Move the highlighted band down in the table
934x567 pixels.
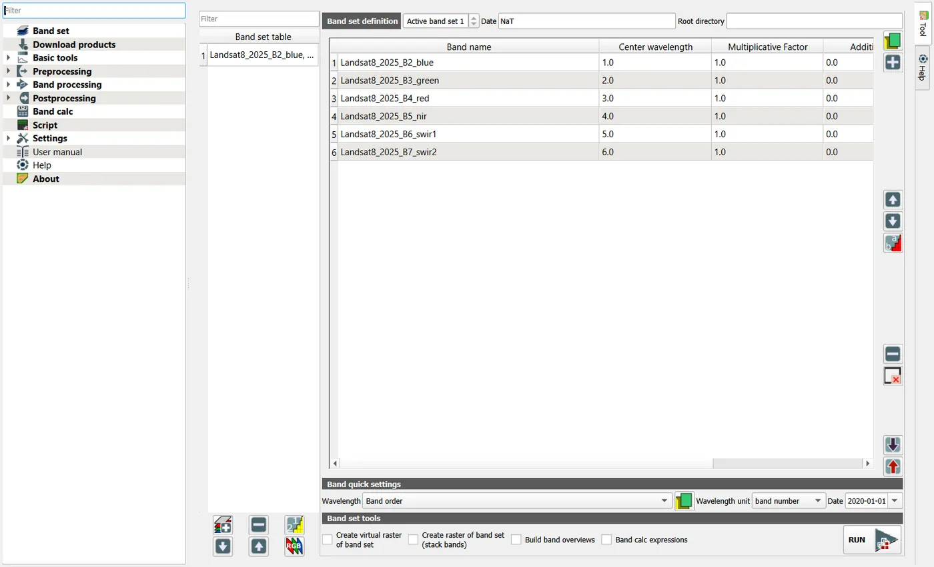click(893, 221)
